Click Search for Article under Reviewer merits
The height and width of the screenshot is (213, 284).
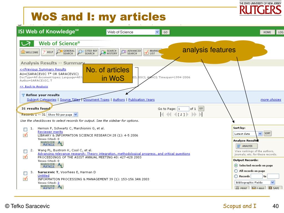point(52,143)
